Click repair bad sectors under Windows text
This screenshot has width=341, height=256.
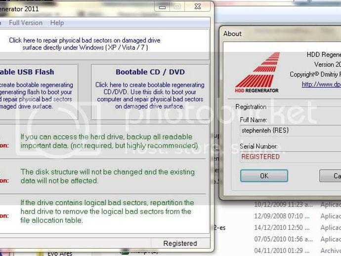[85, 43]
